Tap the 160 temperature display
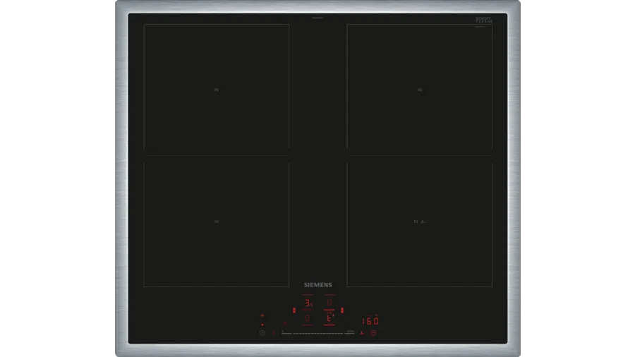Viewport: 635px width, 357px height. [370, 321]
